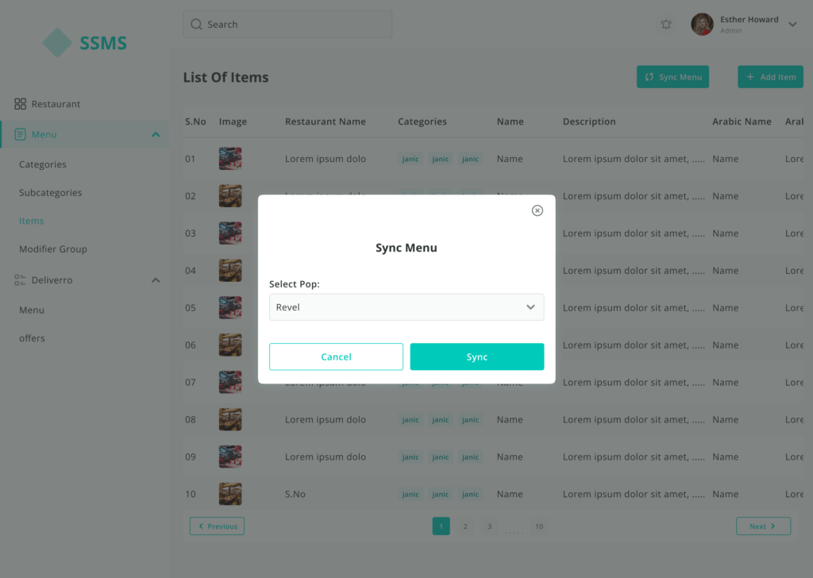
Task: Click the image thumbnail in row 01
Action: tap(230, 159)
